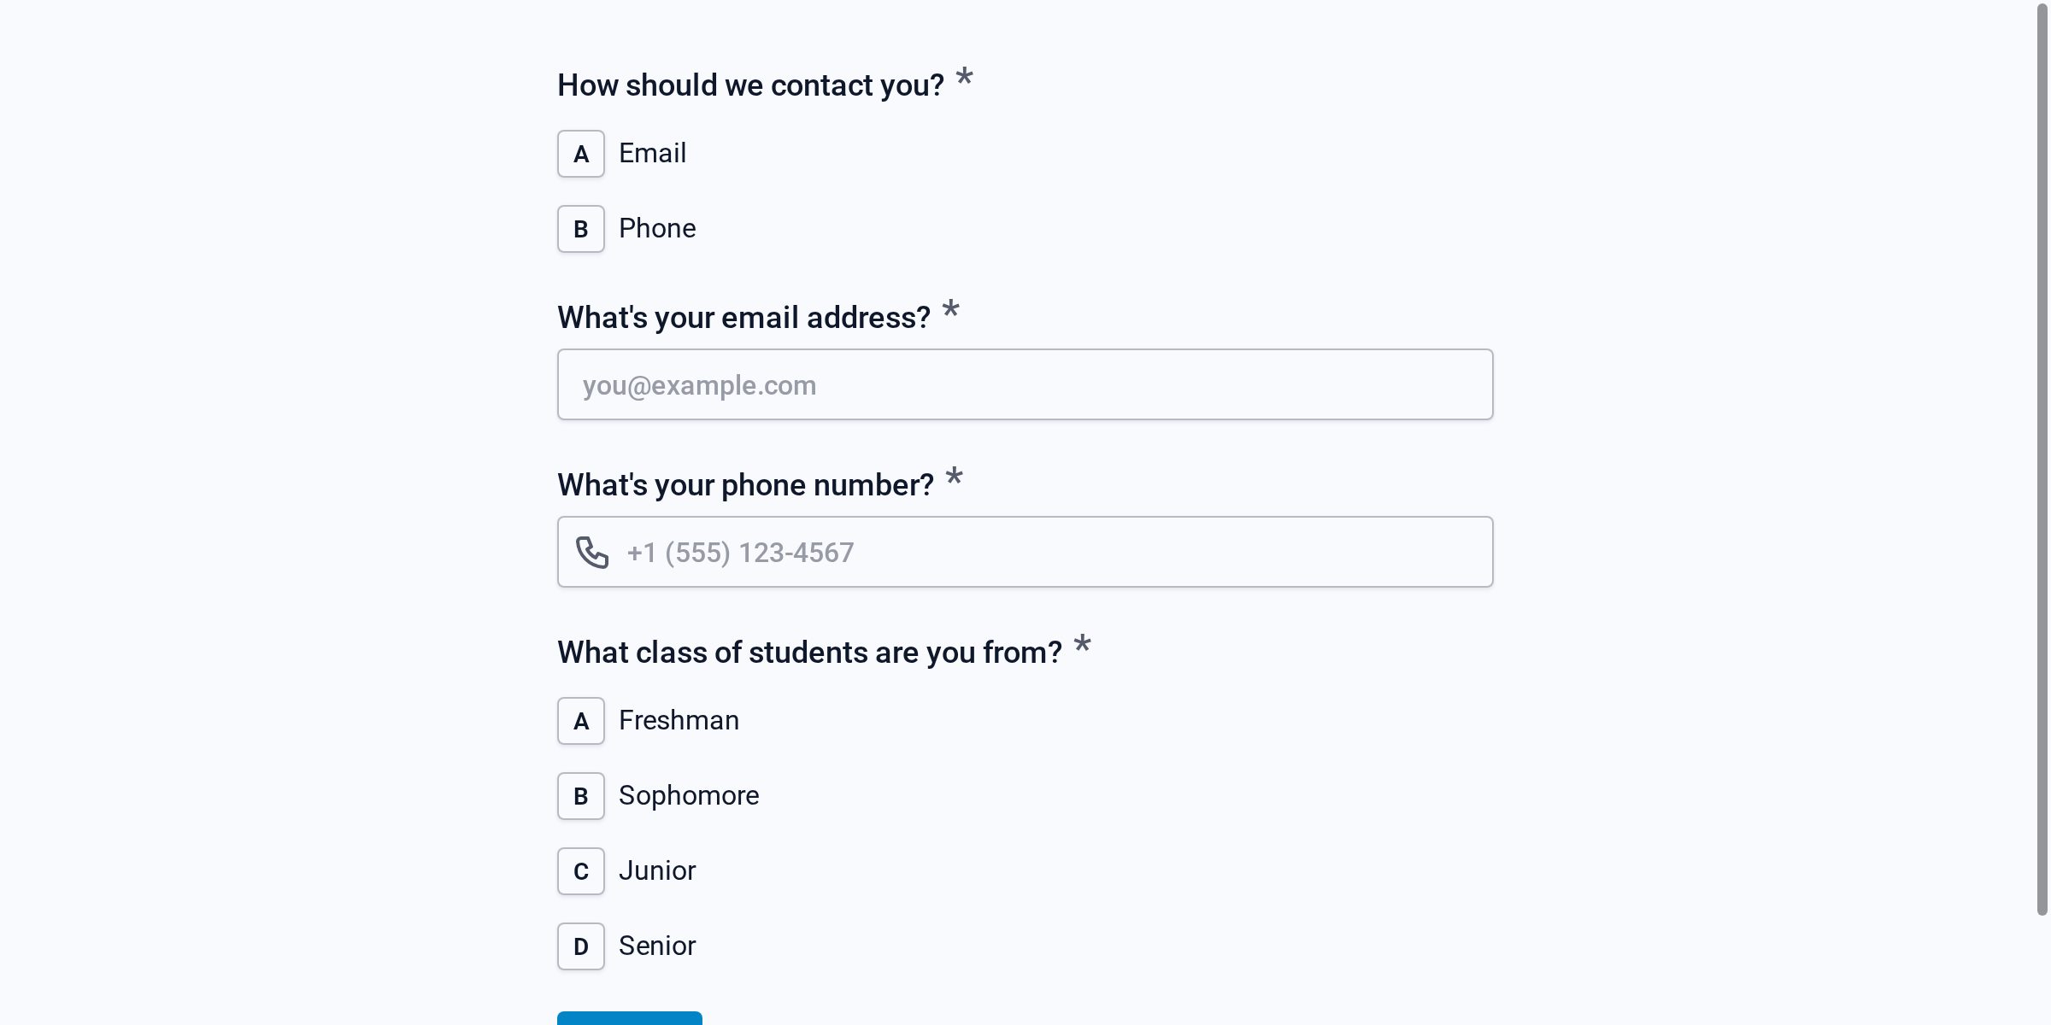2051x1025 pixels.
Task: Choose Phone as contact method
Action: [656, 229]
